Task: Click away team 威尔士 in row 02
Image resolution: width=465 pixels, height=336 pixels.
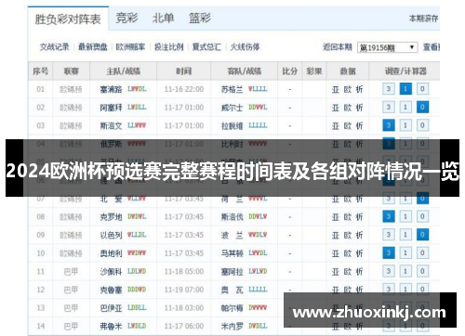Action: point(232,108)
